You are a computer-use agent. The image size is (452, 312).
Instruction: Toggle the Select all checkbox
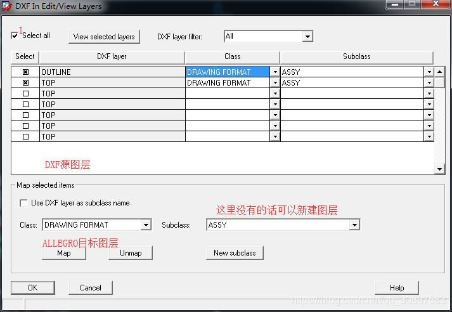(x=15, y=36)
